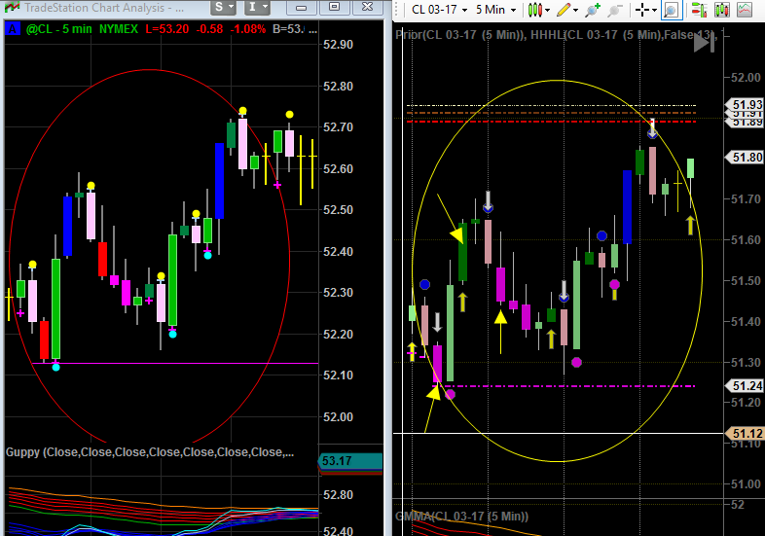Click the L=53.20 last price text
This screenshot has width=765, height=536.
(166, 29)
